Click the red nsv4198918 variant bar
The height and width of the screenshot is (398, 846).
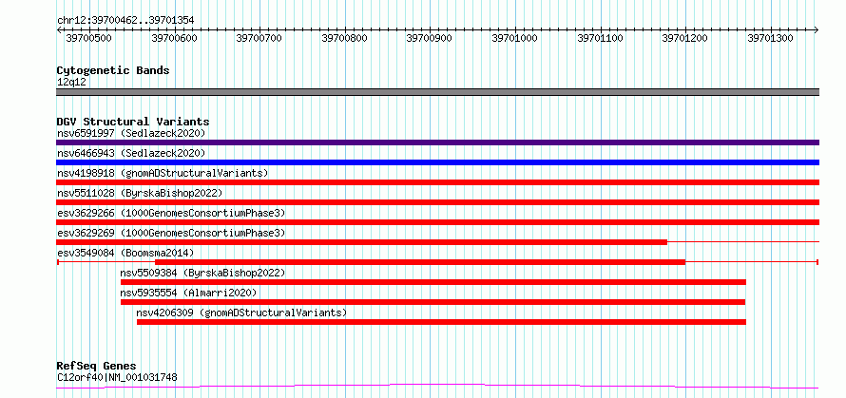click(x=437, y=182)
